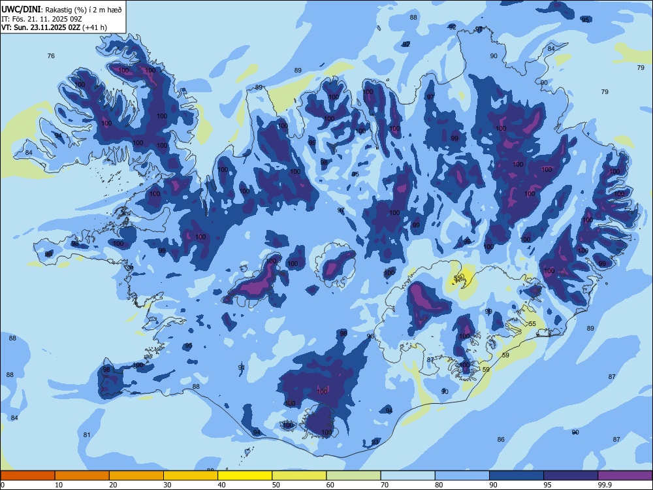Click the legend scale label '80'
The image size is (653, 490).
[439, 485]
